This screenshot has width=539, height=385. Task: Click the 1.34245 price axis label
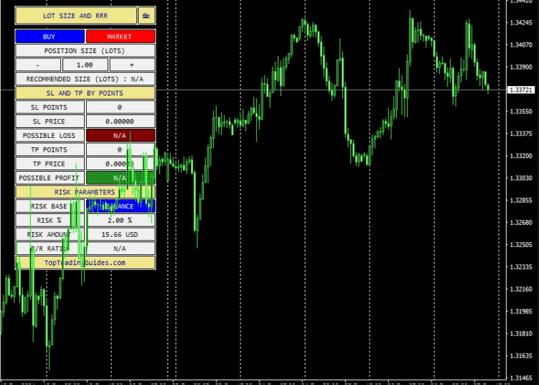[521, 22]
